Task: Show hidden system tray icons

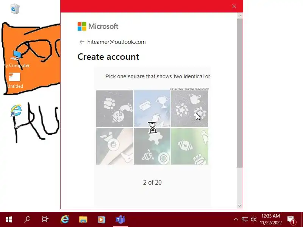Action: pyautogui.click(x=236, y=219)
